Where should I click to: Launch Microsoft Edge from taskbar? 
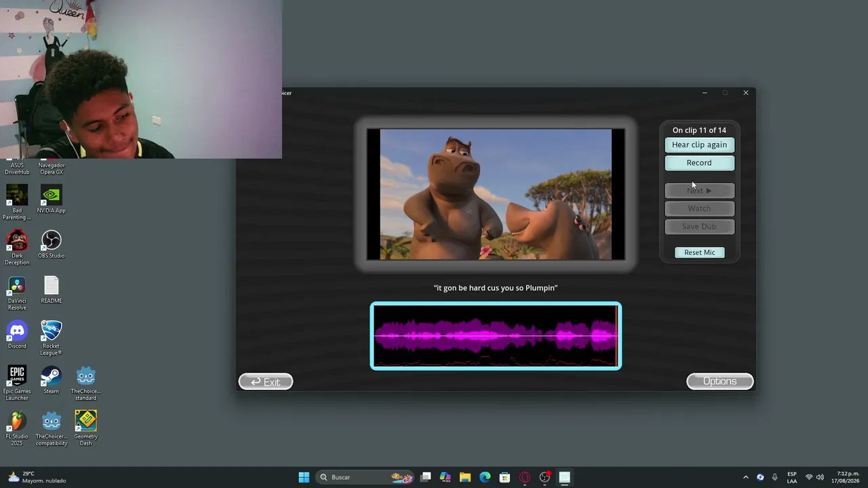485,477
